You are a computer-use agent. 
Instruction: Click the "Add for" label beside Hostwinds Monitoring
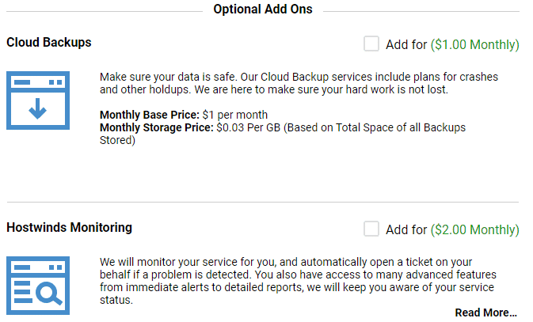(406, 229)
